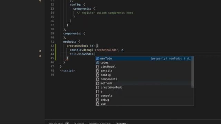Click the file icon beside config
Image resolution: width=221 pixels, height=124 pixels.
[x=97, y=75]
